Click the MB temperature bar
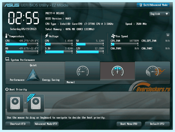 [x=22, y=52]
